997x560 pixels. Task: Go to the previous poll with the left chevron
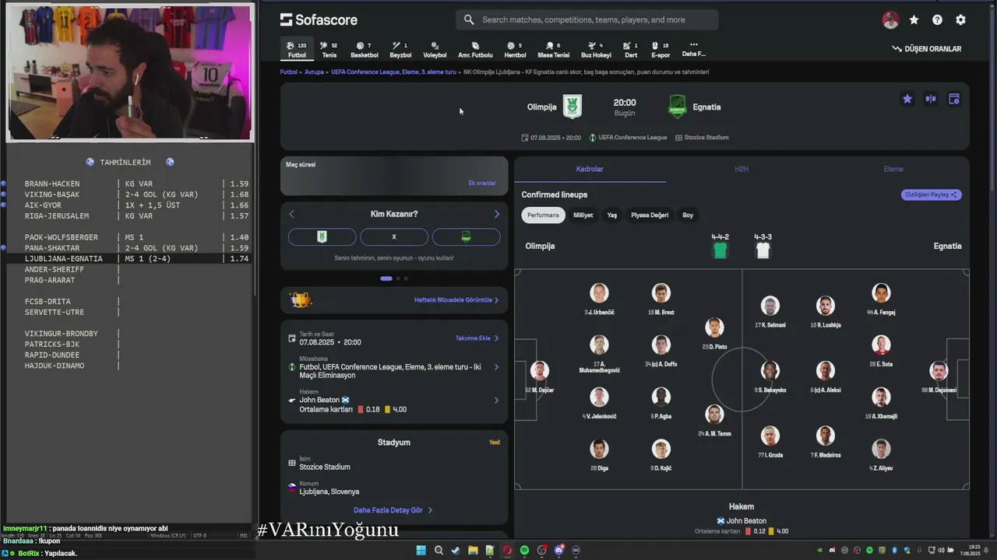pyautogui.click(x=292, y=214)
